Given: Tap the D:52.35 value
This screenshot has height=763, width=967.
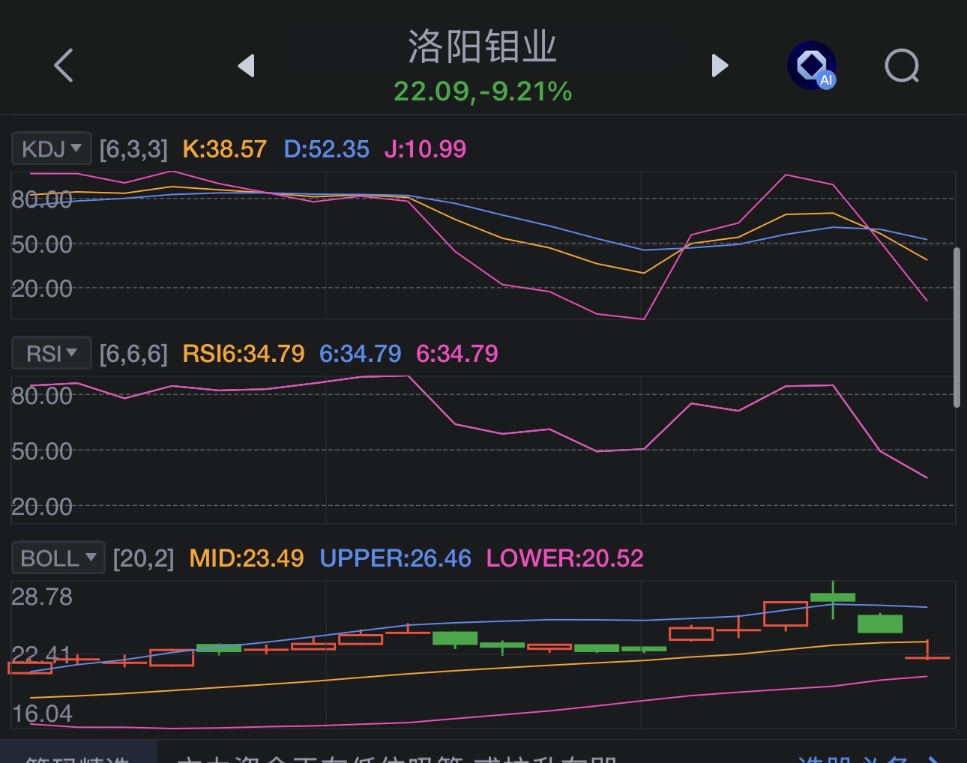Looking at the screenshot, I should click(326, 149).
